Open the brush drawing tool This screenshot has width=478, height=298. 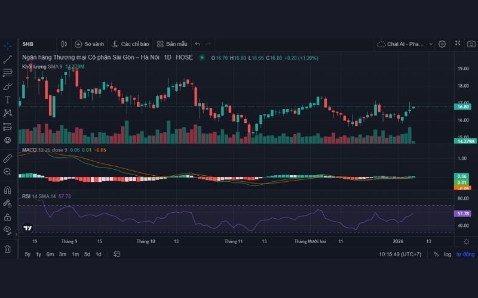point(8,86)
